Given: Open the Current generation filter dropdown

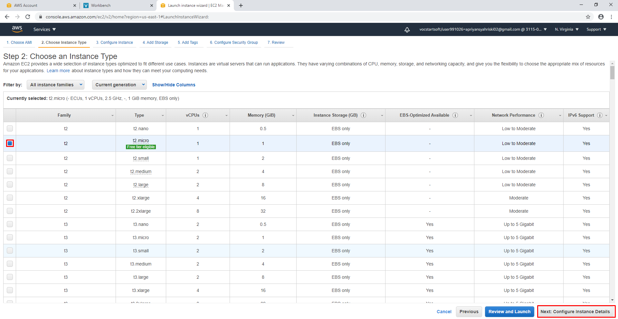Looking at the screenshot, I should (x=119, y=85).
